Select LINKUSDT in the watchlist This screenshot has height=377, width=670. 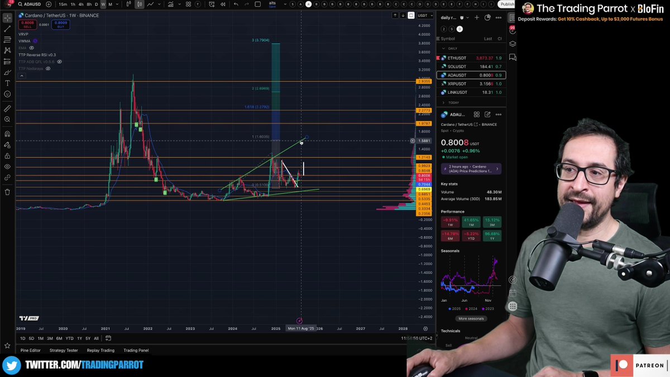click(471, 92)
